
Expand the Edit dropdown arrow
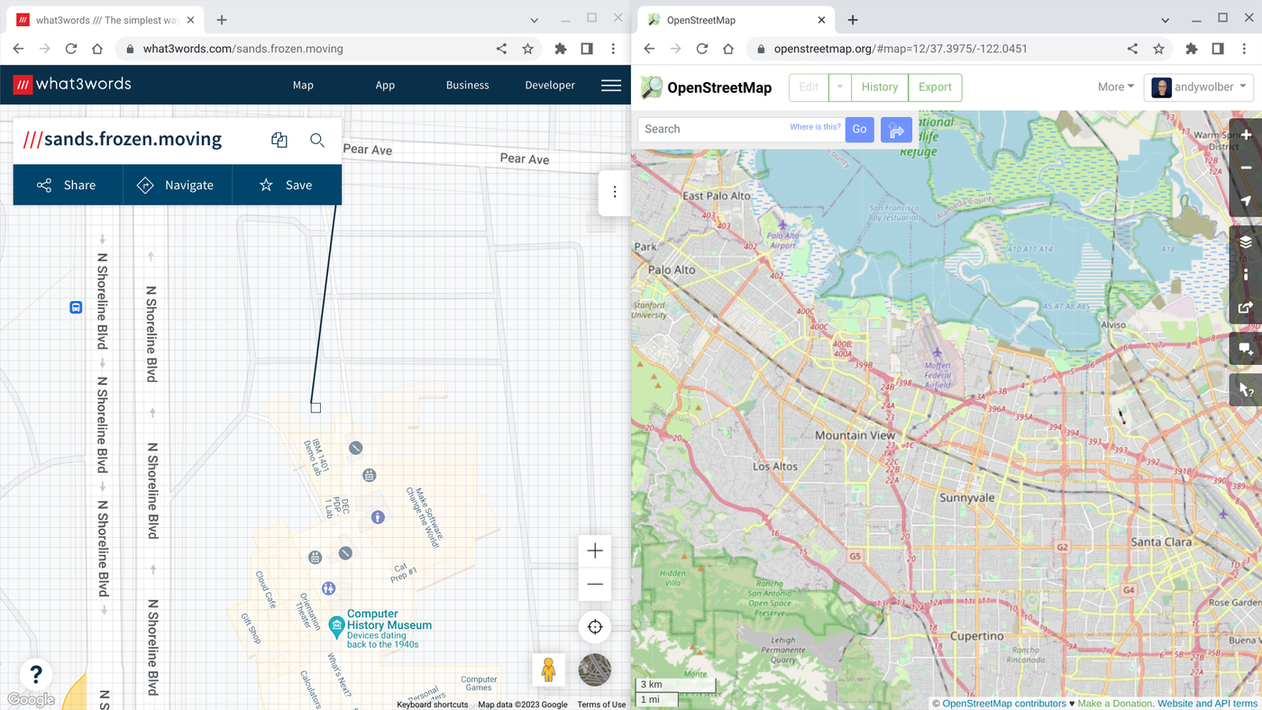(839, 86)
